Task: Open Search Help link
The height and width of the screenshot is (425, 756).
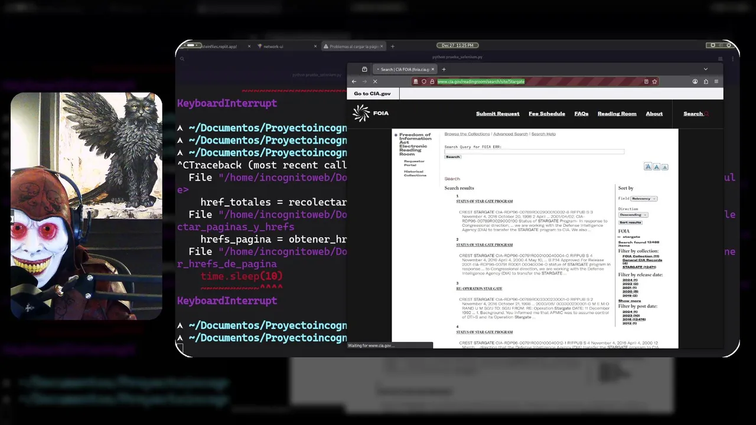Action: pos(543,134)
